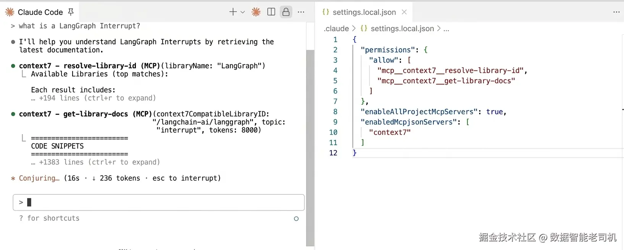Click "enableAllProjectMcpServers" key on line 8
The height and width of the screenshot is (250, 624).
pyautogui.click(x=419, y=112)
